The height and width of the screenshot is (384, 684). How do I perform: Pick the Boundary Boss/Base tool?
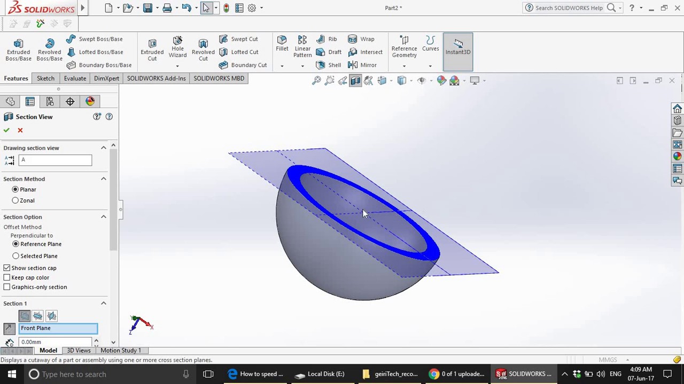(99, 65)
